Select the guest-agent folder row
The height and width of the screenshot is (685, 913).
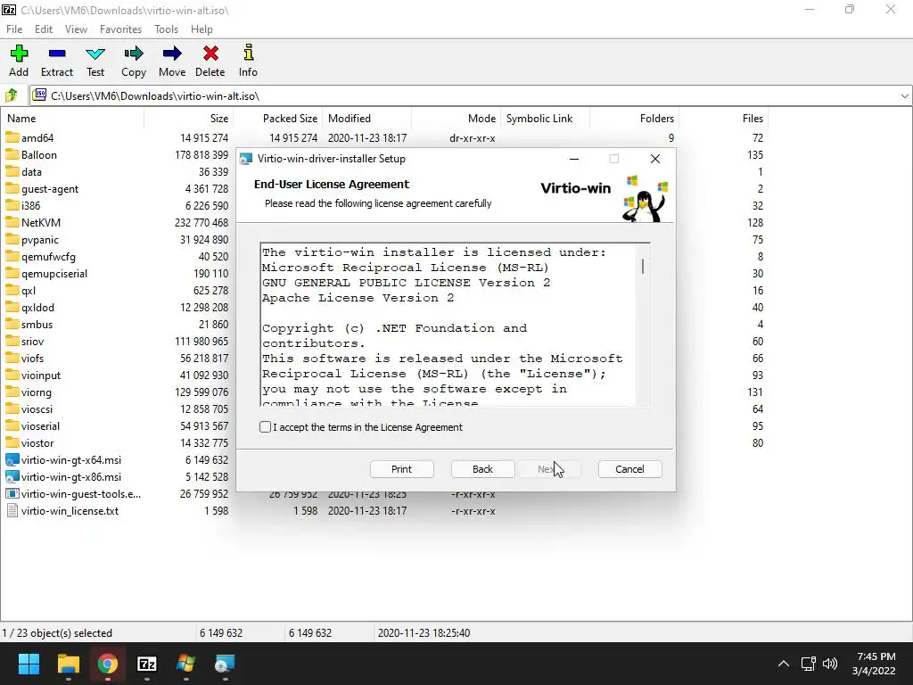click(118, 188)
